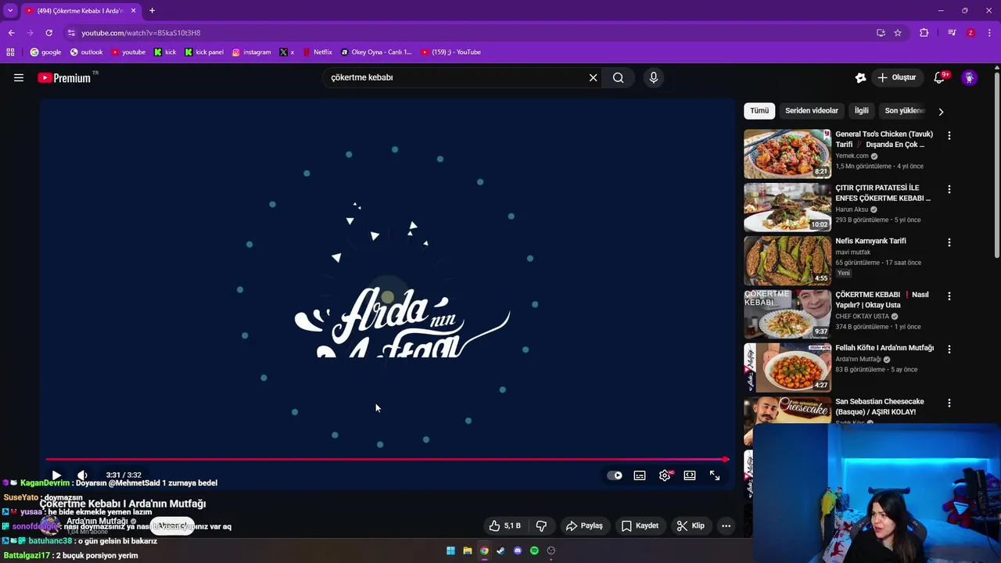Viewport: 1001px width, 563px height.
Task: Open the Netflix bookmark
Action: click(318, 52)
